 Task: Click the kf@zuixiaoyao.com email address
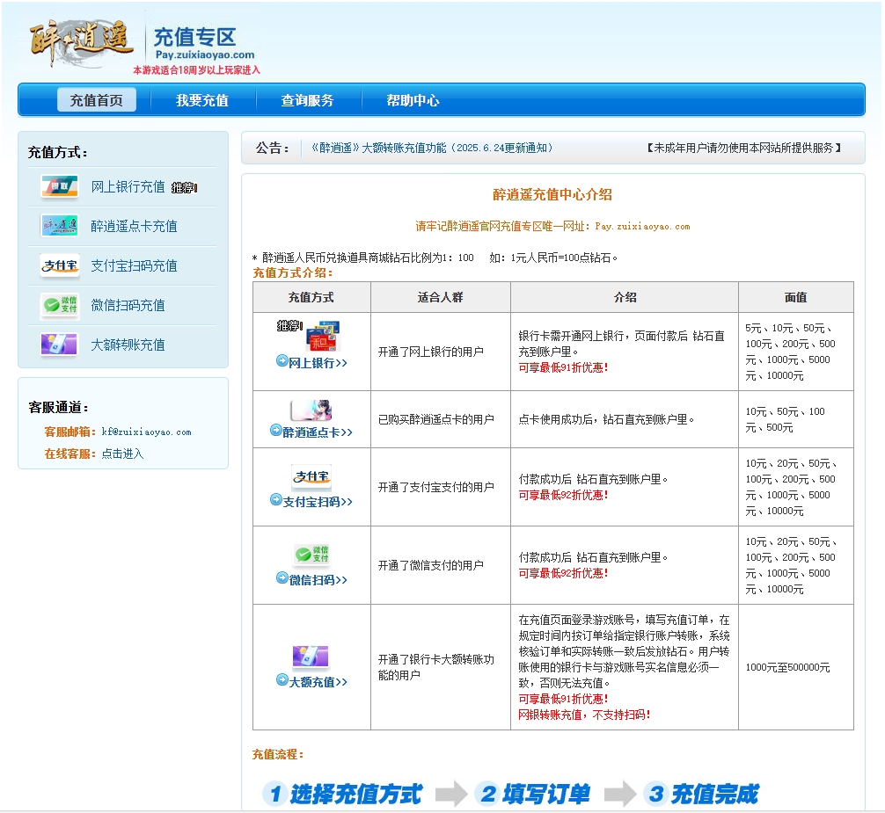[146, 432]
